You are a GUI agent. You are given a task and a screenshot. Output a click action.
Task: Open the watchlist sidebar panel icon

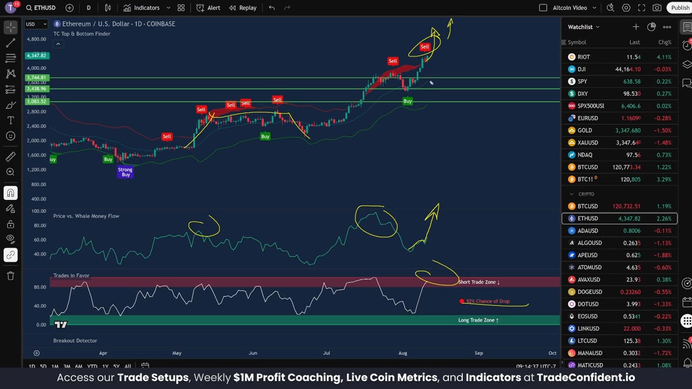687,28
